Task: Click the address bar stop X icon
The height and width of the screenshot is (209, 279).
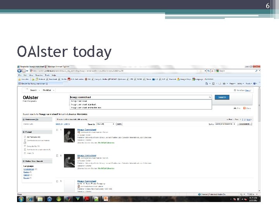Action: (212, 71)
